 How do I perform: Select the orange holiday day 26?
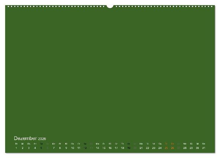pyautogui.click(x=172, y=148)
